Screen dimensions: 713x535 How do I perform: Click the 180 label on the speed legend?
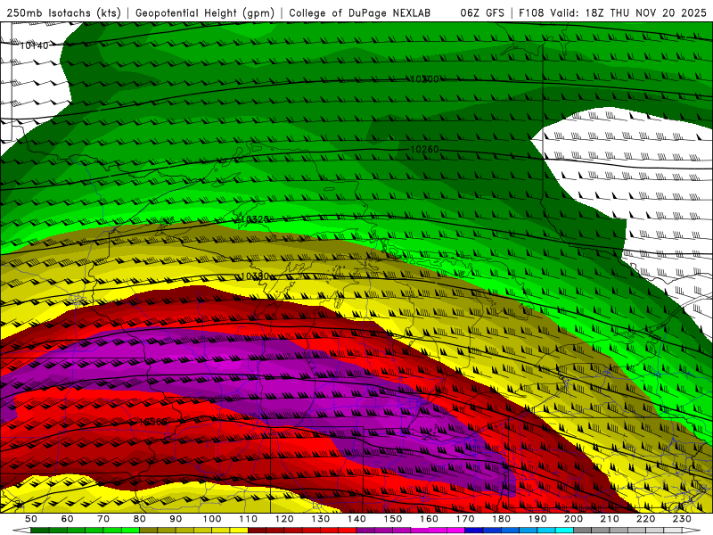click(501, 519)
